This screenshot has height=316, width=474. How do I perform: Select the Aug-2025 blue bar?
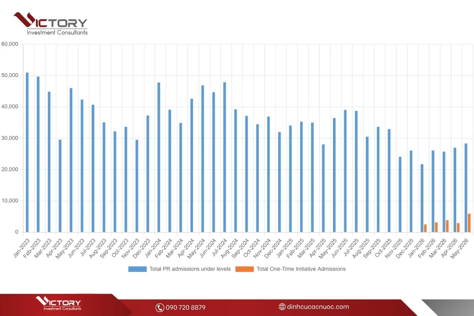[367, 184]
